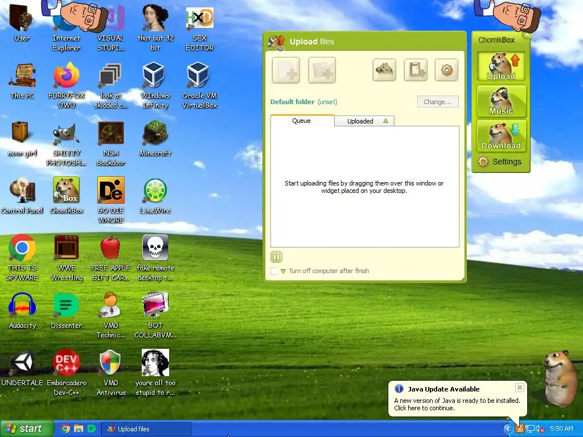Select the WIndows Infinity desktop icon
The image size is (583, 437).
coord(155,85)
